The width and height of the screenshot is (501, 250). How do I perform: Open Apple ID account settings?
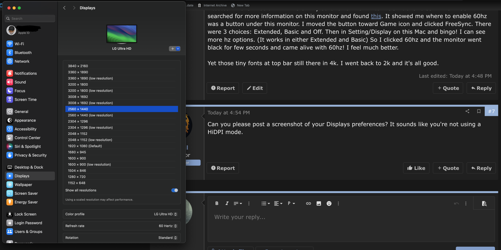(x=24, y=30)
